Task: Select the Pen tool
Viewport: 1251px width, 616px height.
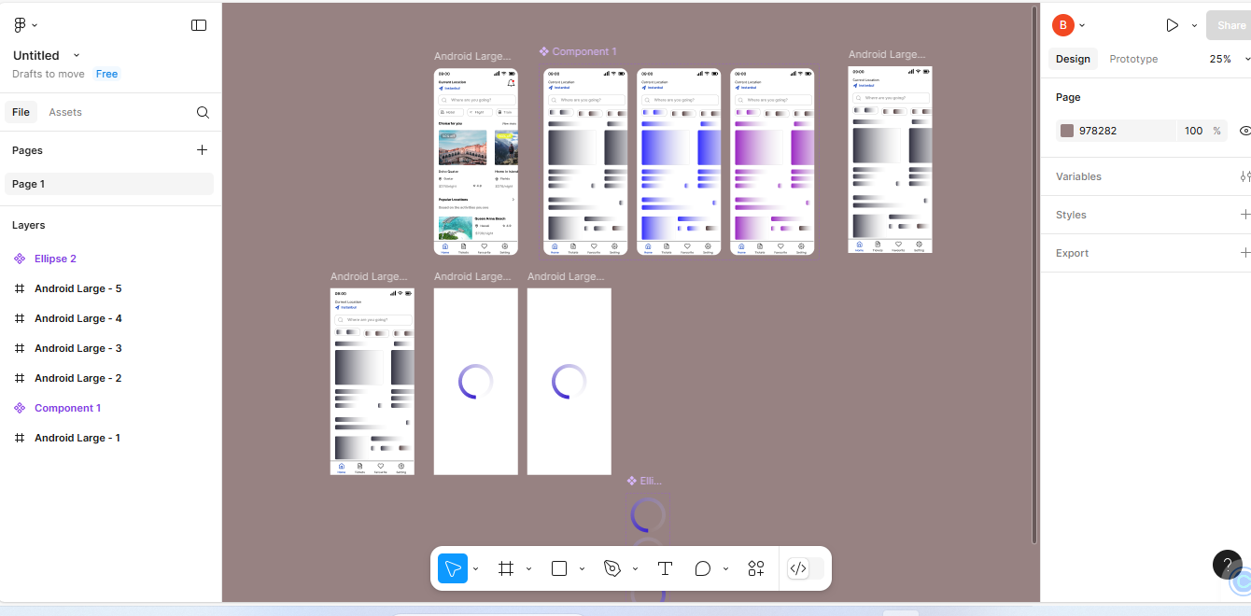Action: 614,568
